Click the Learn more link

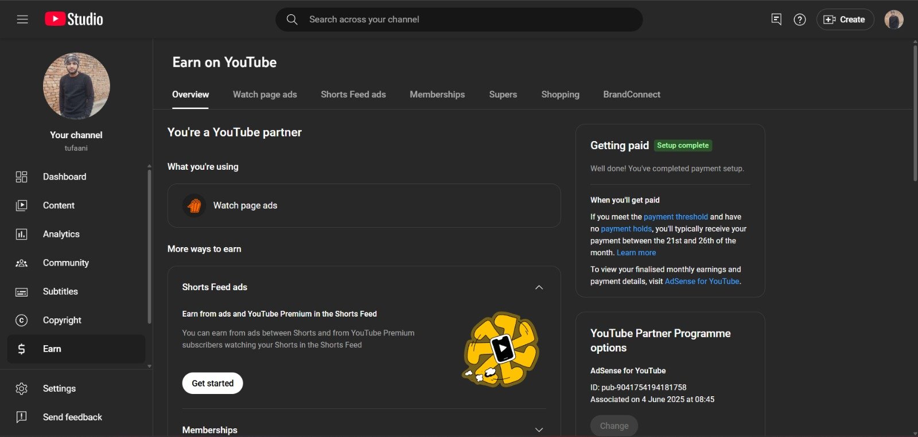[x=636, y=253]
